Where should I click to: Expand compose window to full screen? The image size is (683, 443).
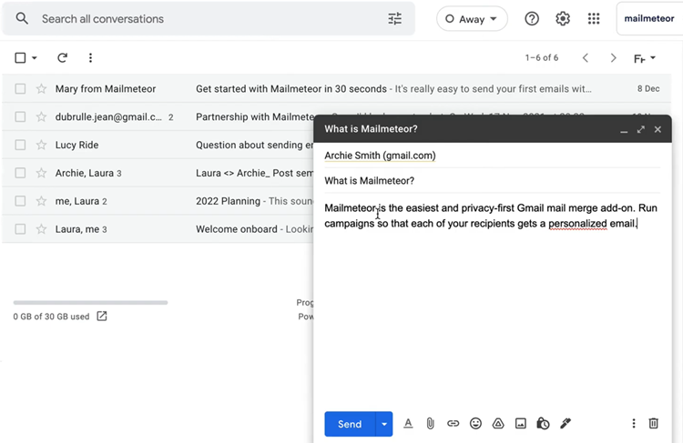pyautogui.click(x=641, y=129)
